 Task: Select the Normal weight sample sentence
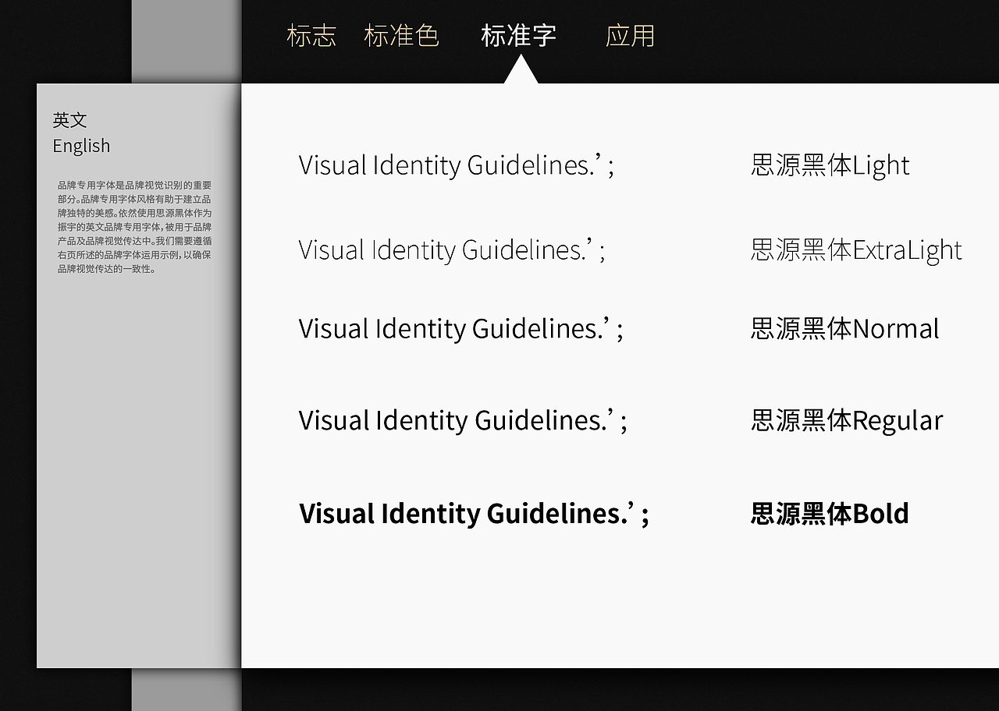point(460,328)
